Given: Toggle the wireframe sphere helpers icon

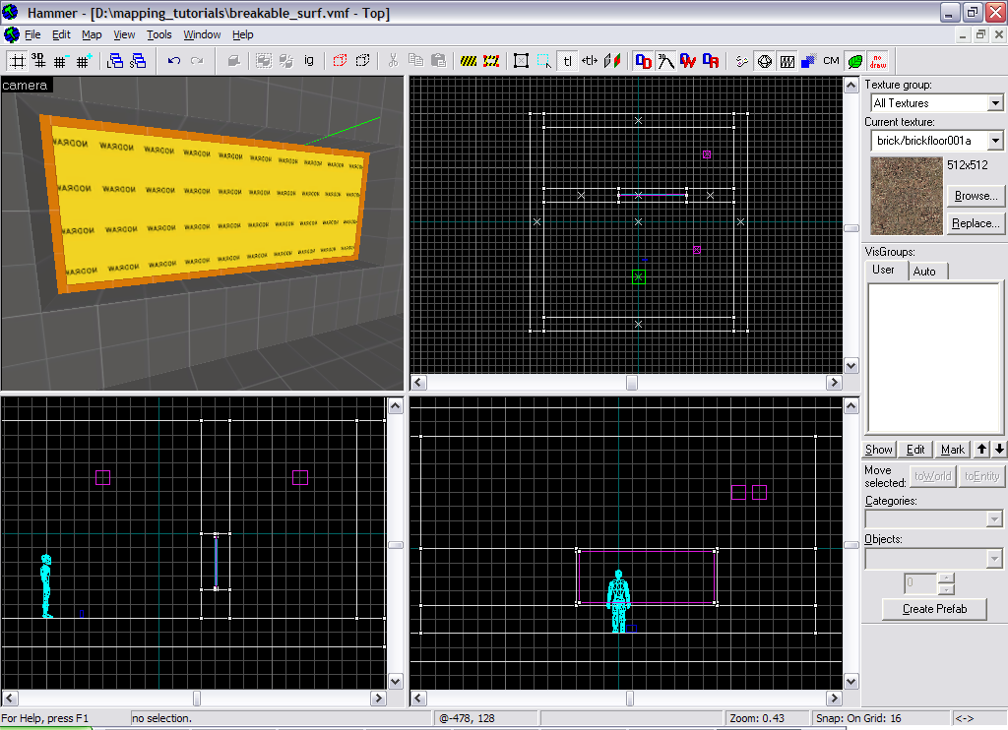Looking at the screenshot, I should [764, 61].
